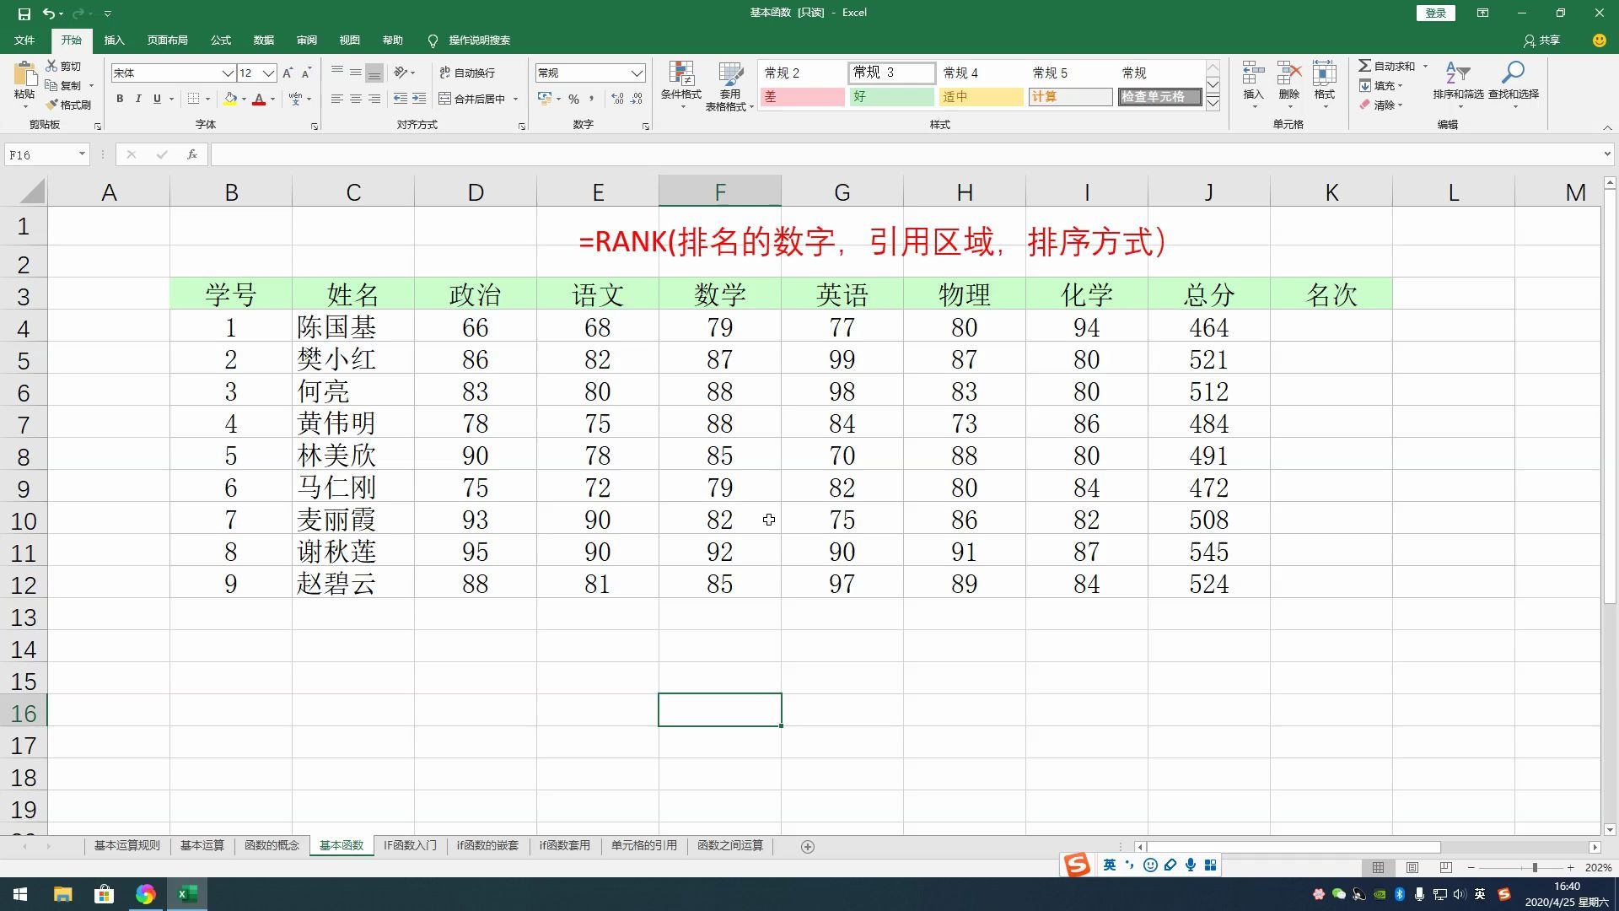Click the text Orientation icon
Image resolution: width=1619 pixels, height=911 pixels.
click(x=401, y=73)
